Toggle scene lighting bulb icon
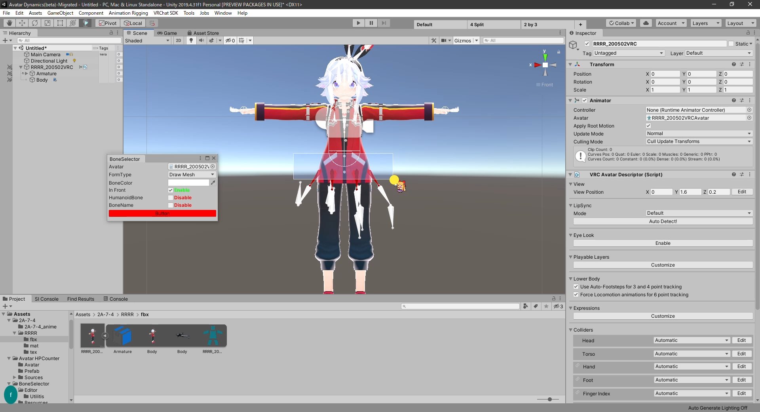The width and height of the screenshot is (760, 412). tap(191, 40)
